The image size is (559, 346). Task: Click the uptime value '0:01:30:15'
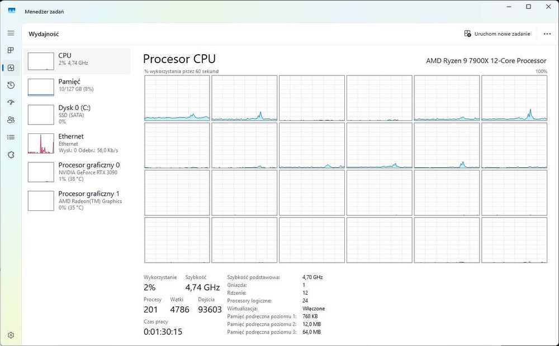[163, 331]
